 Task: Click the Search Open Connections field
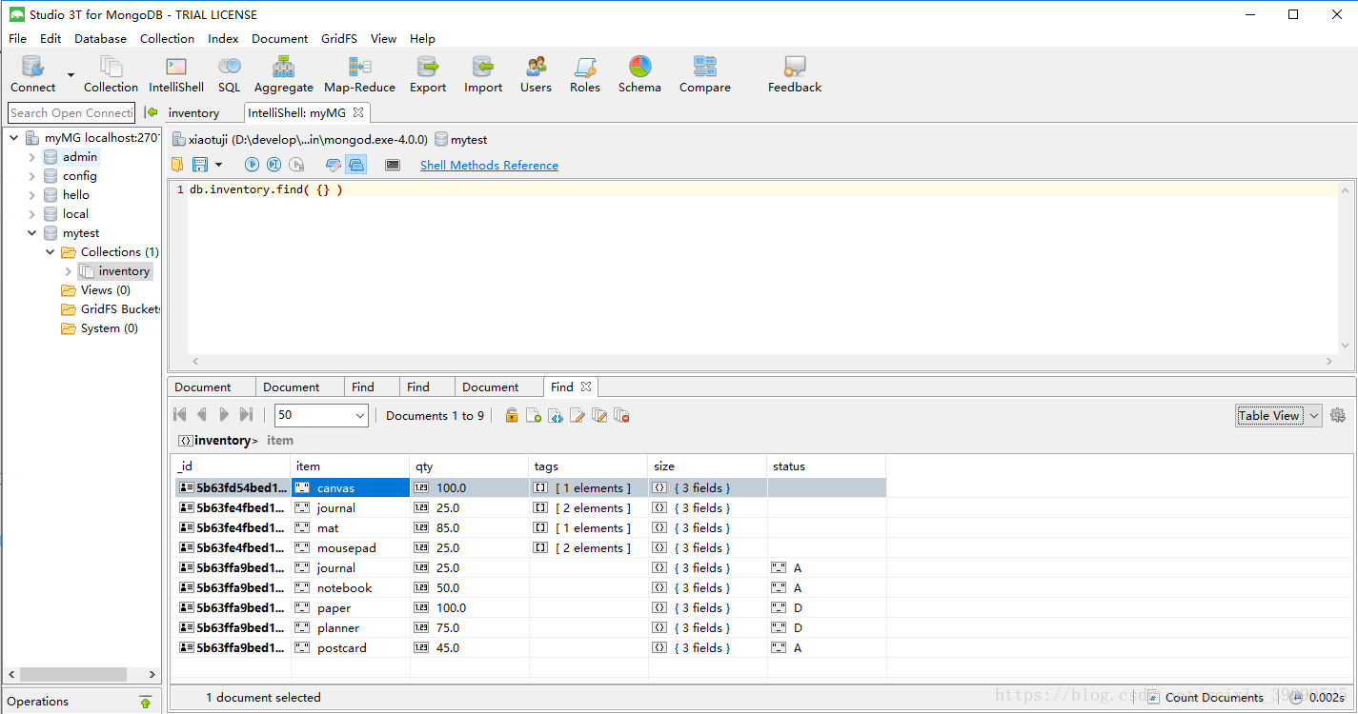71,112
